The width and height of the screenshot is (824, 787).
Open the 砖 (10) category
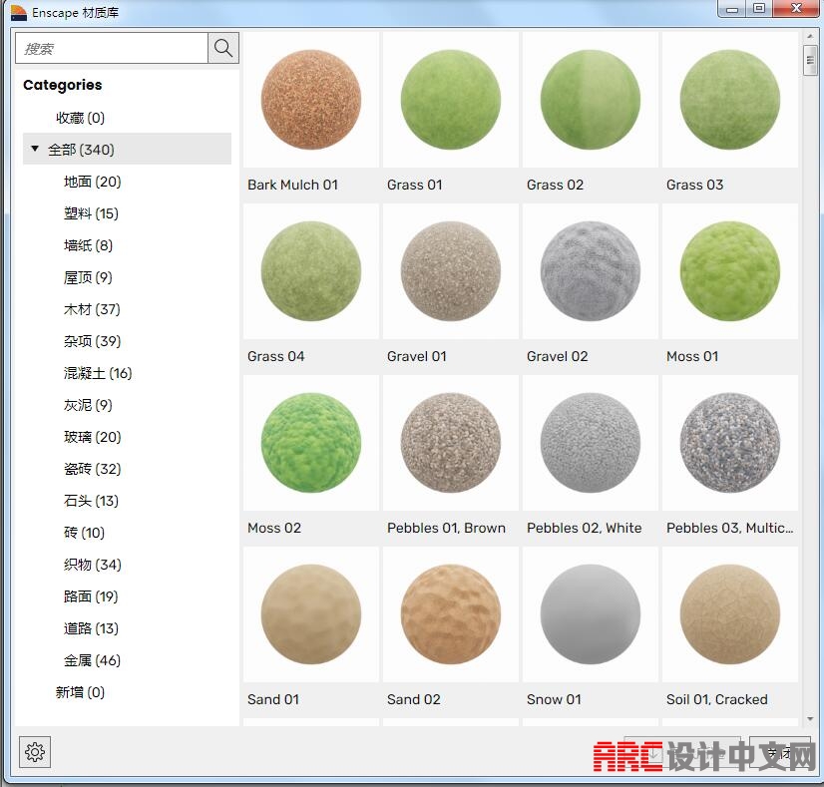tap(84, 533)
